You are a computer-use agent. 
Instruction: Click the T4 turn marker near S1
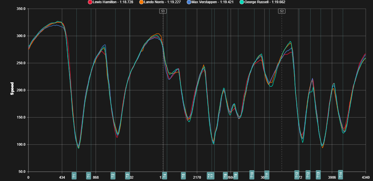[x=164, y=175]
